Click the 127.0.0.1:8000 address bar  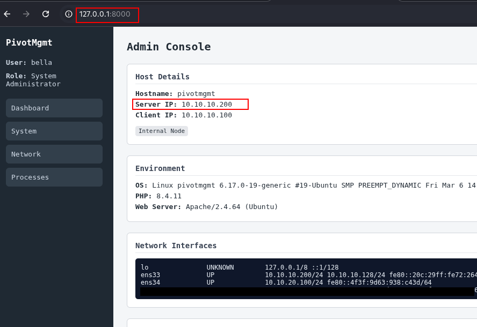pyautogui.click(x=107, y=14)
